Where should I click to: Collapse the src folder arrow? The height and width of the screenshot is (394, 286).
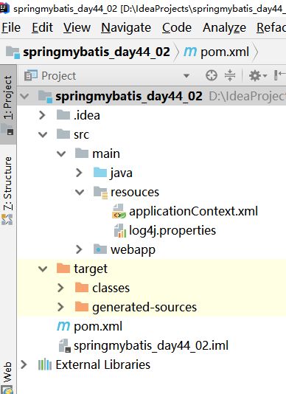point(43,135)
